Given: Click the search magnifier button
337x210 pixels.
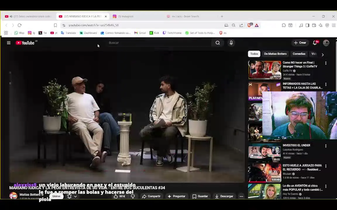Looking at the screenshot, I should (x=218, y=43).
